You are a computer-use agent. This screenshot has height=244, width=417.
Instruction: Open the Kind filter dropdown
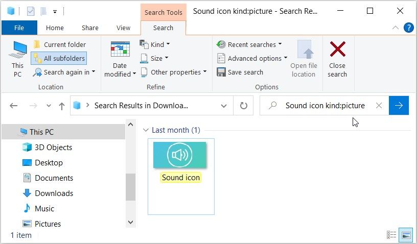point(155,44)
